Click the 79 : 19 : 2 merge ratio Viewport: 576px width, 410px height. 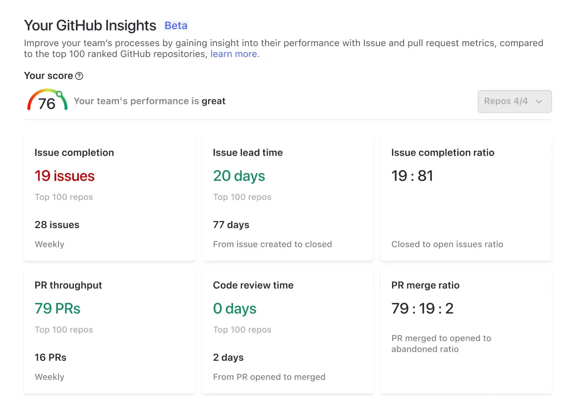[422, 308]
